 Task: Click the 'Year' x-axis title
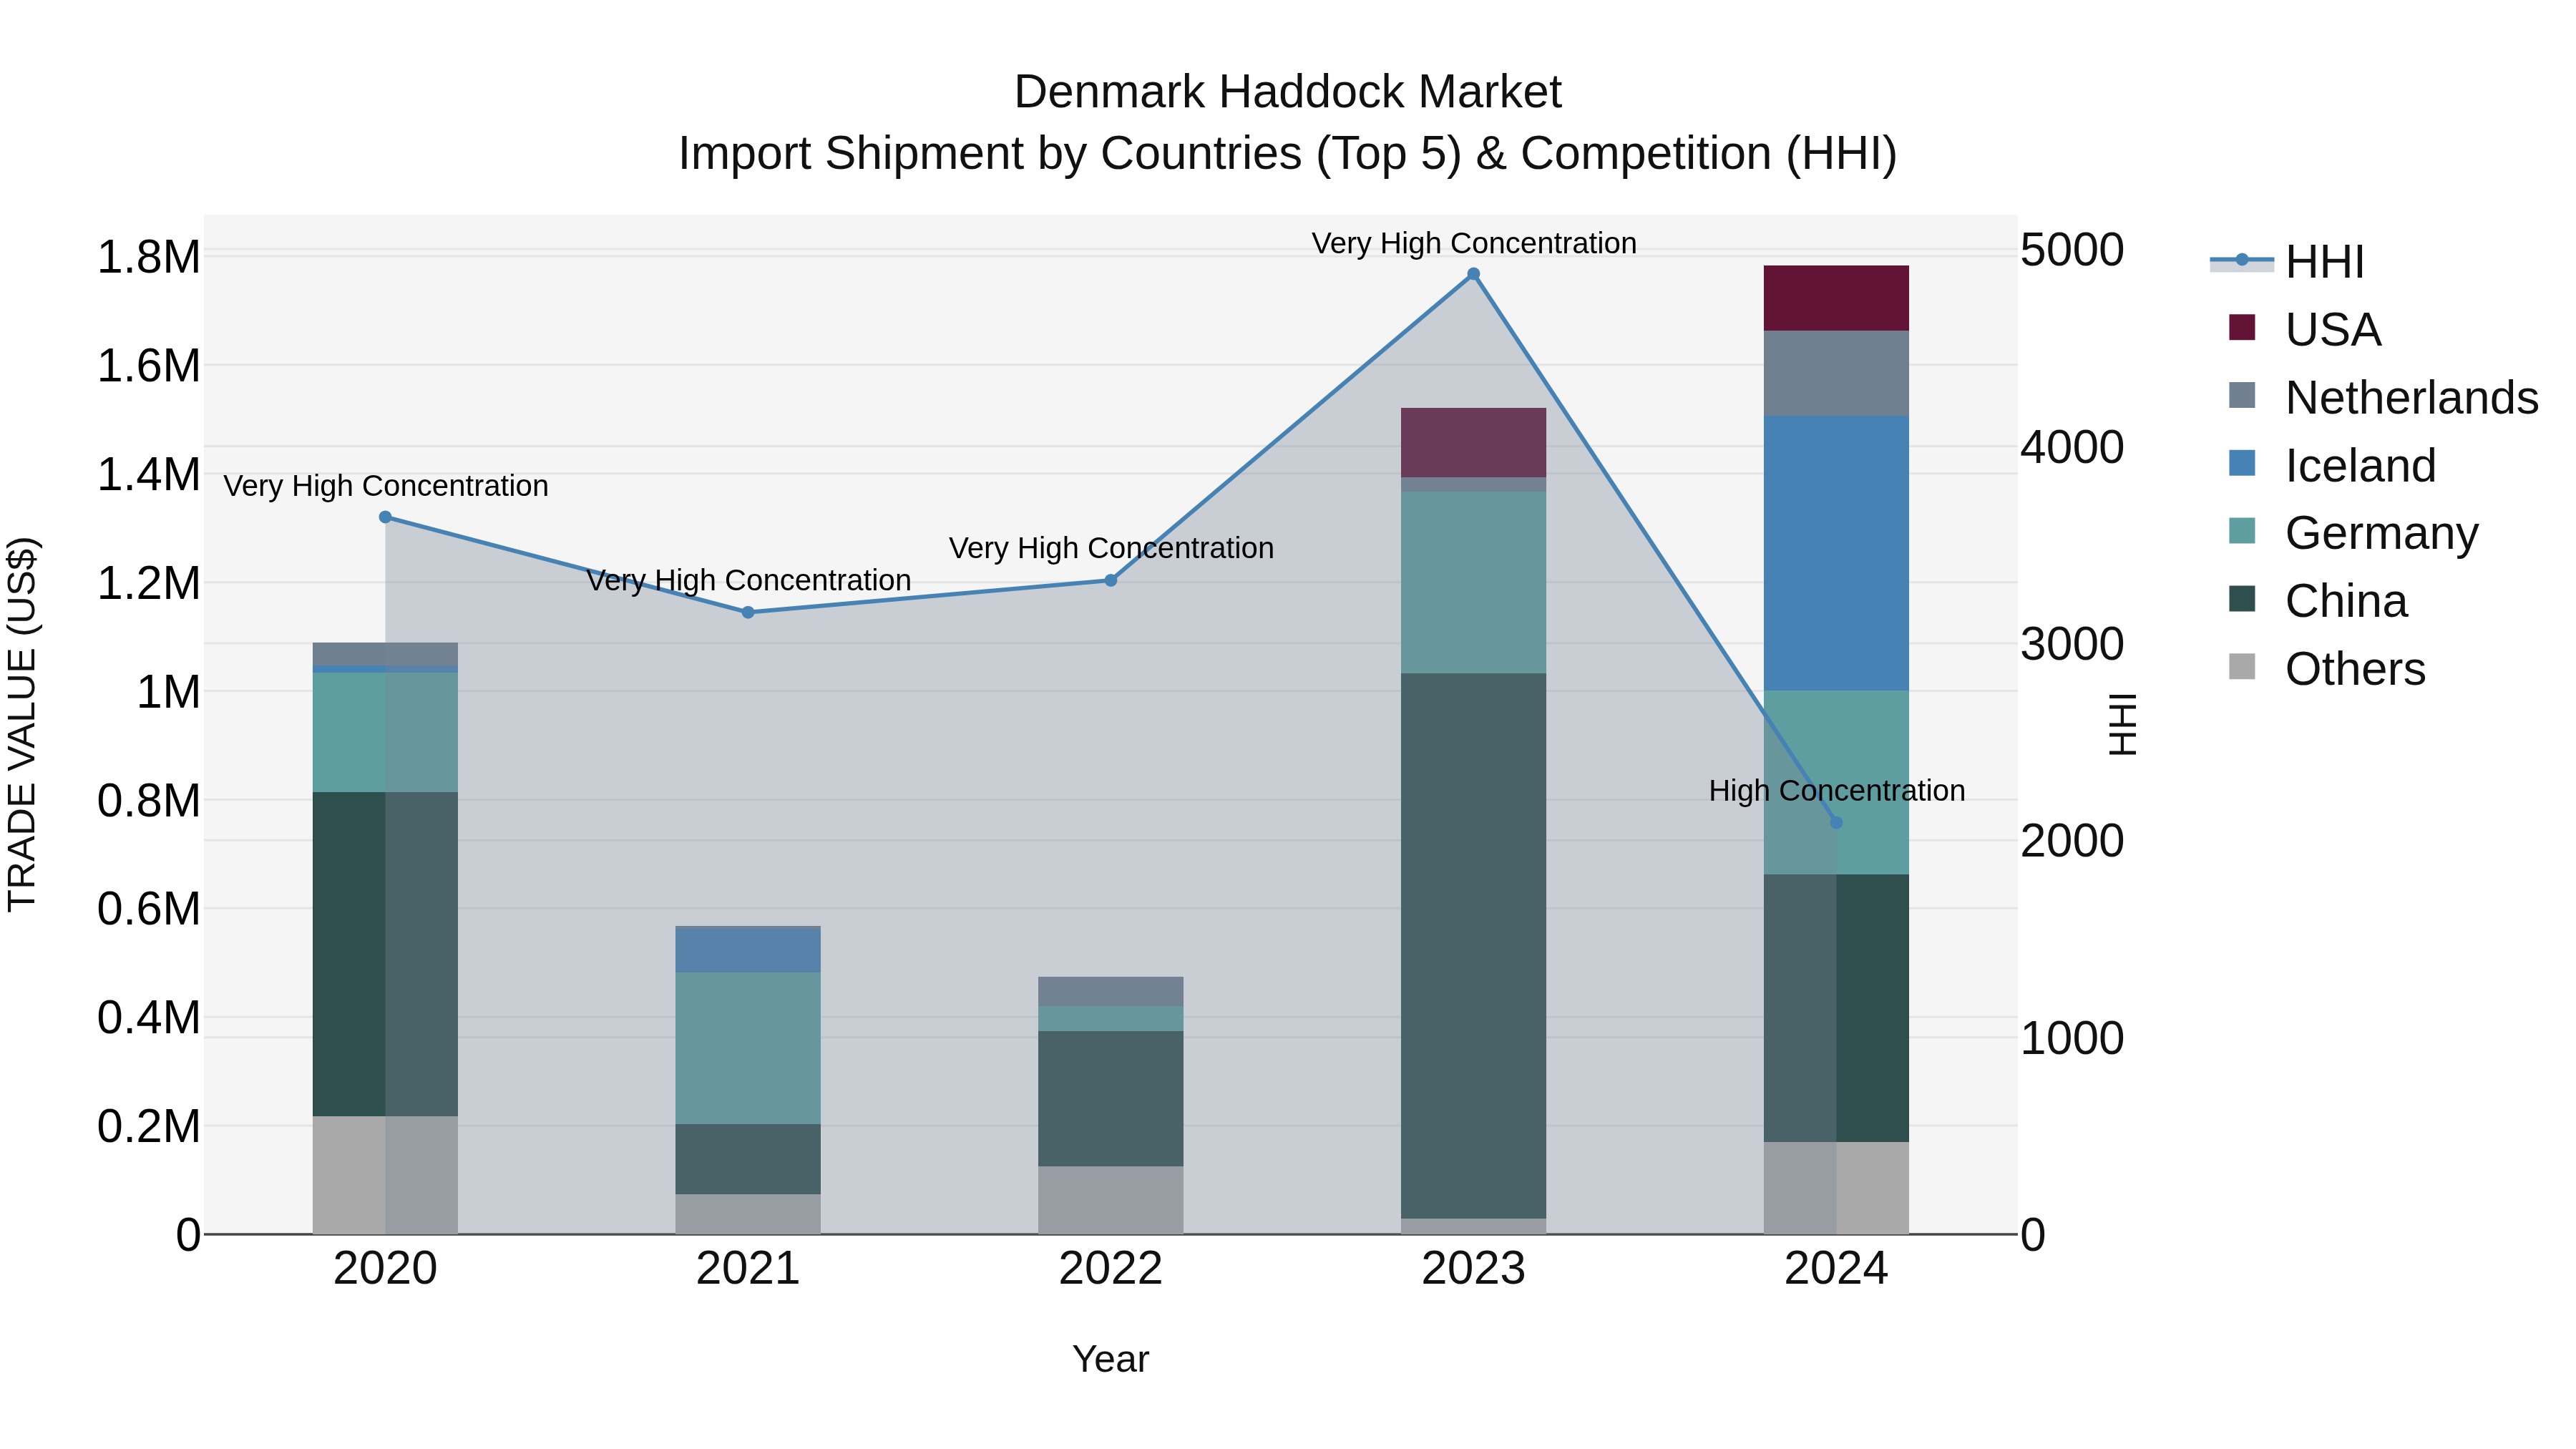pos(1110,1359)
